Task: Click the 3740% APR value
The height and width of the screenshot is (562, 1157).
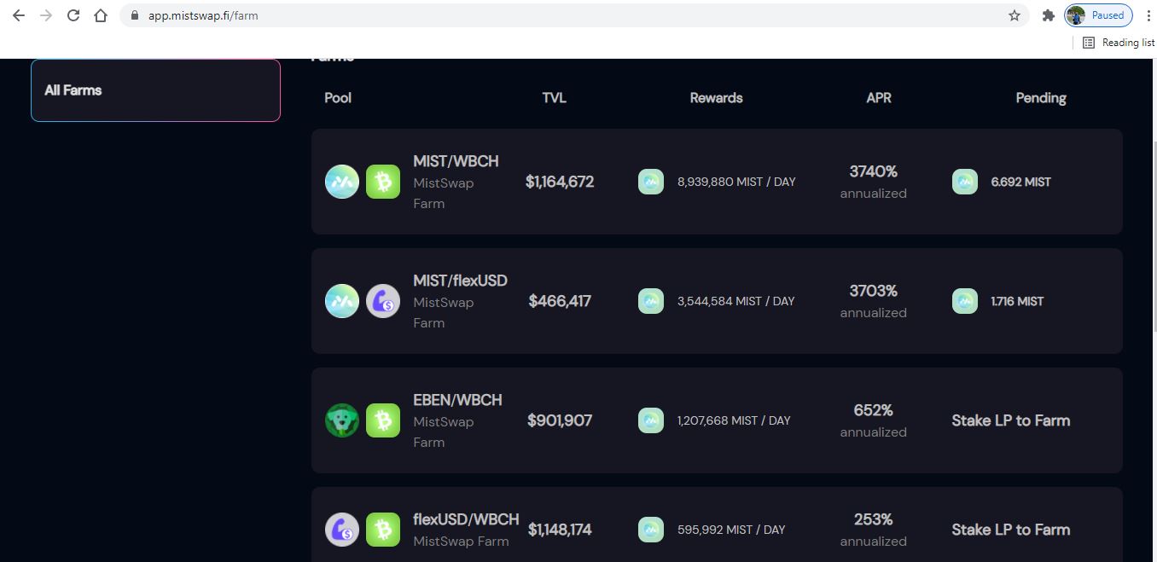Action: 873,171
